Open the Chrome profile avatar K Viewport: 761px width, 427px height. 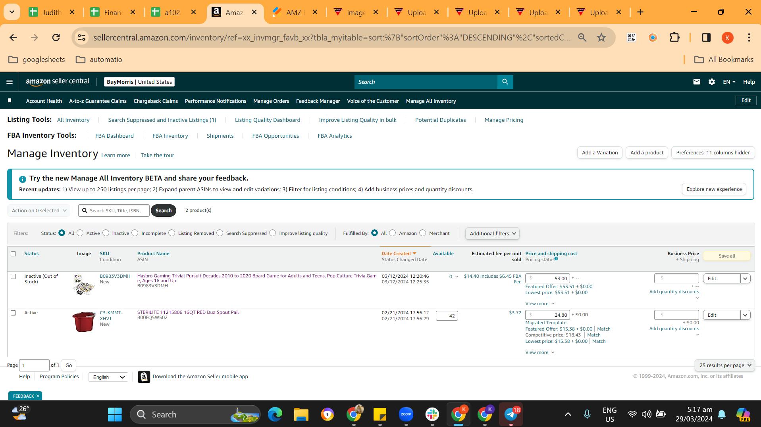pos(727,38)
